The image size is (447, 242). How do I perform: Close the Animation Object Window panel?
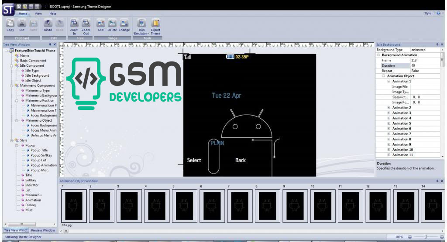442,181
